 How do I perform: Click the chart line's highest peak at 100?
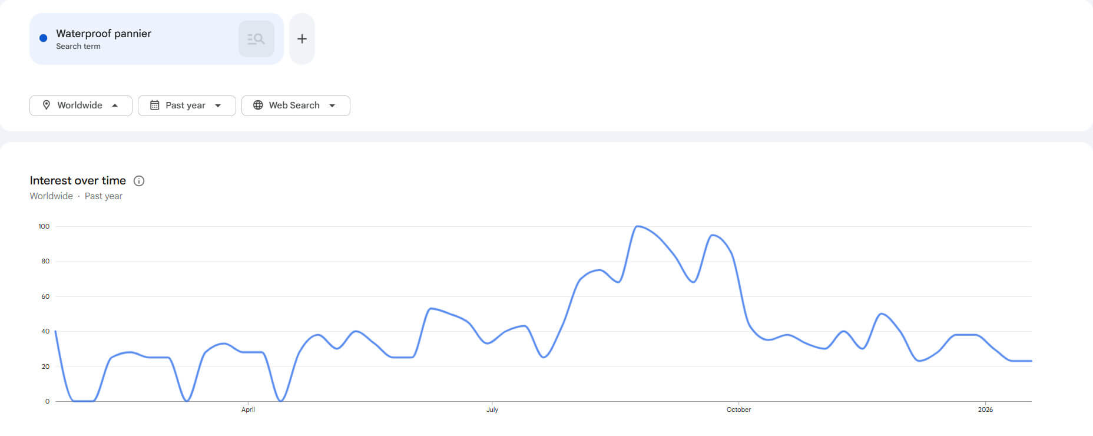coord(638,226)
